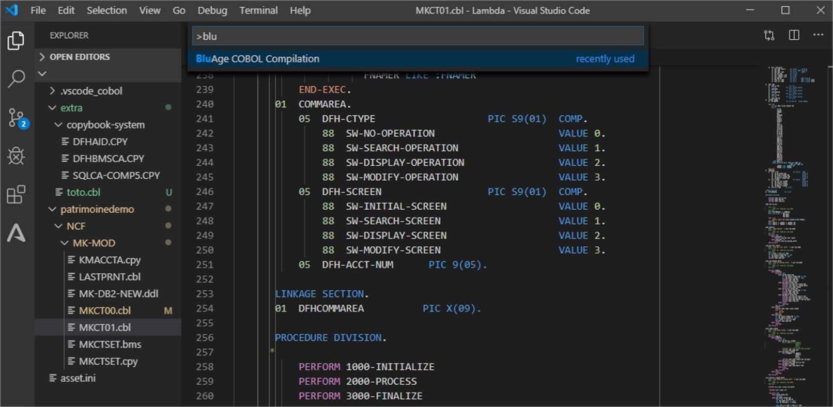The width and height of the screenshot is (833, 407).
Task: Open the BluAge 'A' activity bar icon
Action: [16, 233]
